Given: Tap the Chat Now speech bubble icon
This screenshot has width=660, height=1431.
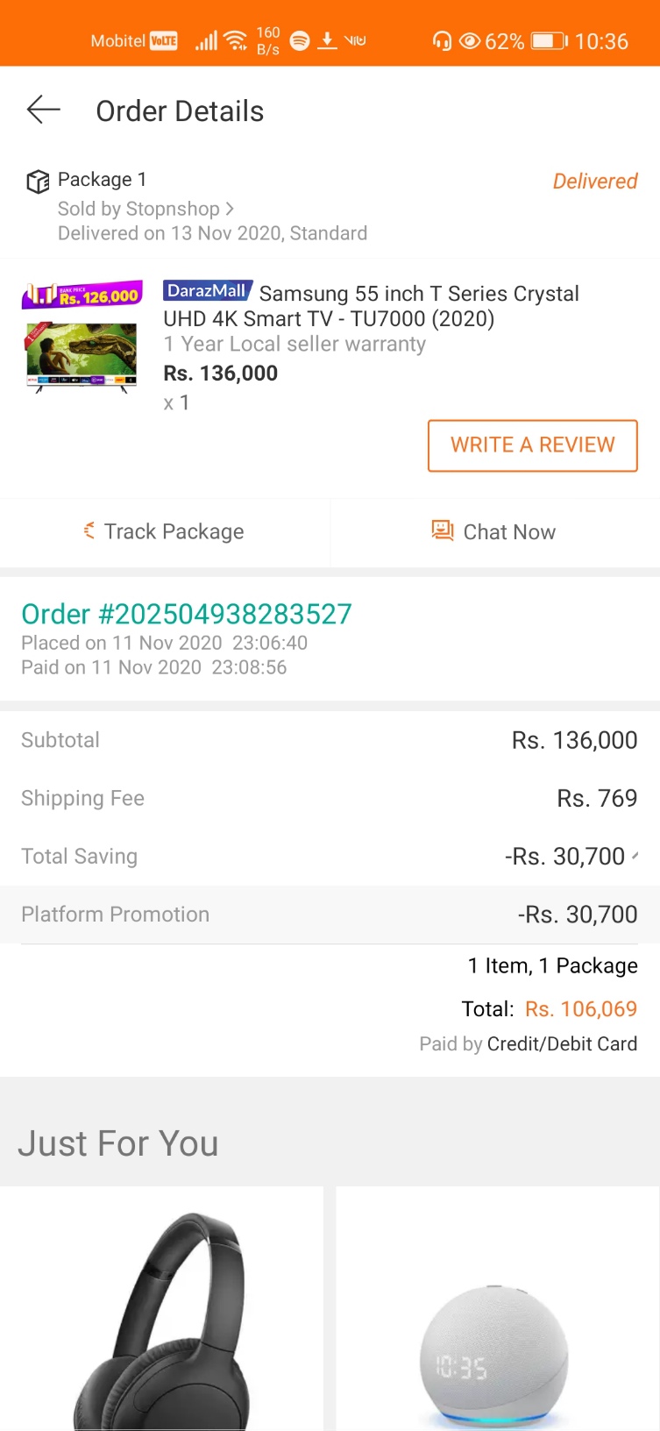Looking at the screenshot, I should (443, 530).
